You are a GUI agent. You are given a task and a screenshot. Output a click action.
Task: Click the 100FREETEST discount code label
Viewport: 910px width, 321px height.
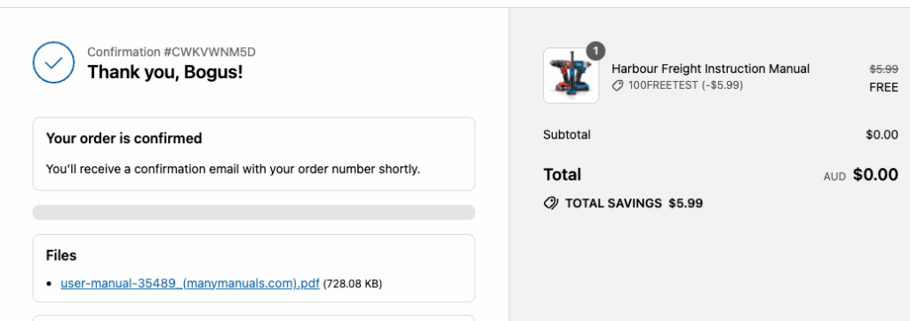click(685, 85)
